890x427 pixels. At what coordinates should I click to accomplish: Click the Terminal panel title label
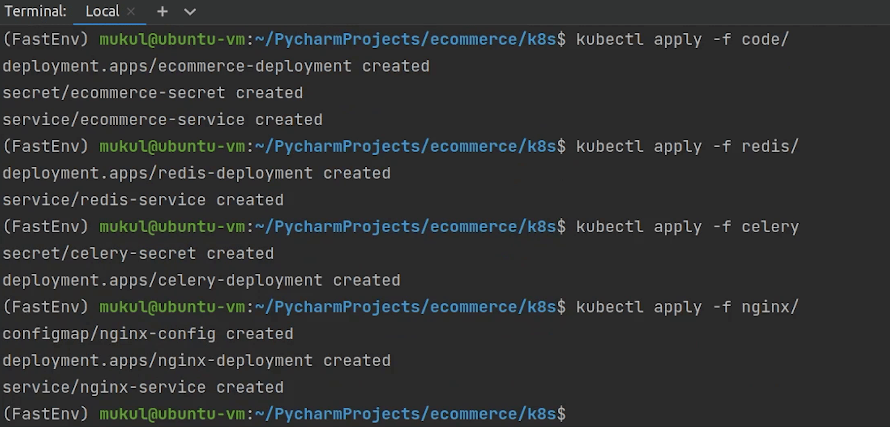pyautogui.click(x=35, y=11)
